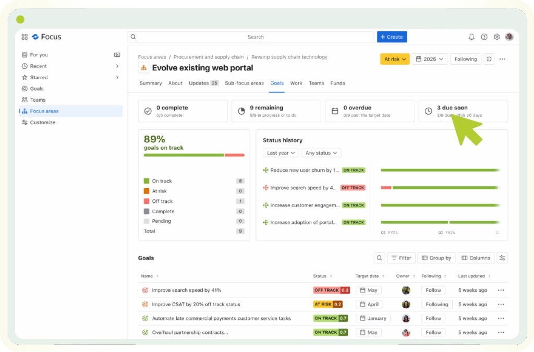Click the collapse view icon beside Following

click(x=489, y=59)
